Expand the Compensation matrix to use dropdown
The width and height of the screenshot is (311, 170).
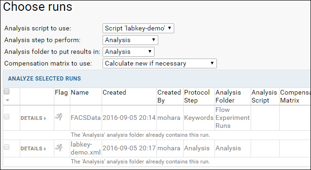[159, 64]
